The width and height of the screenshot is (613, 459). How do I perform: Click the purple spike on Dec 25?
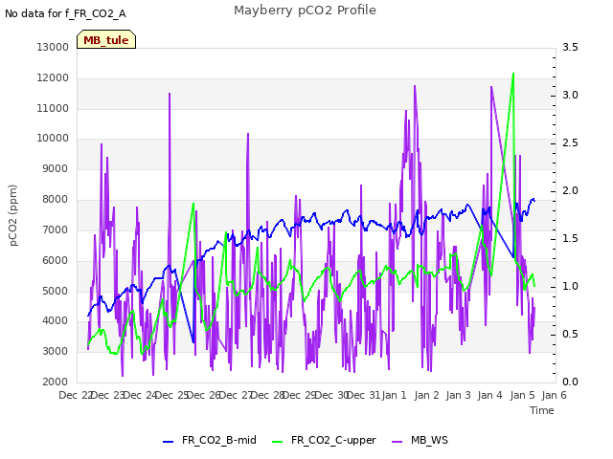pos(170,94)
